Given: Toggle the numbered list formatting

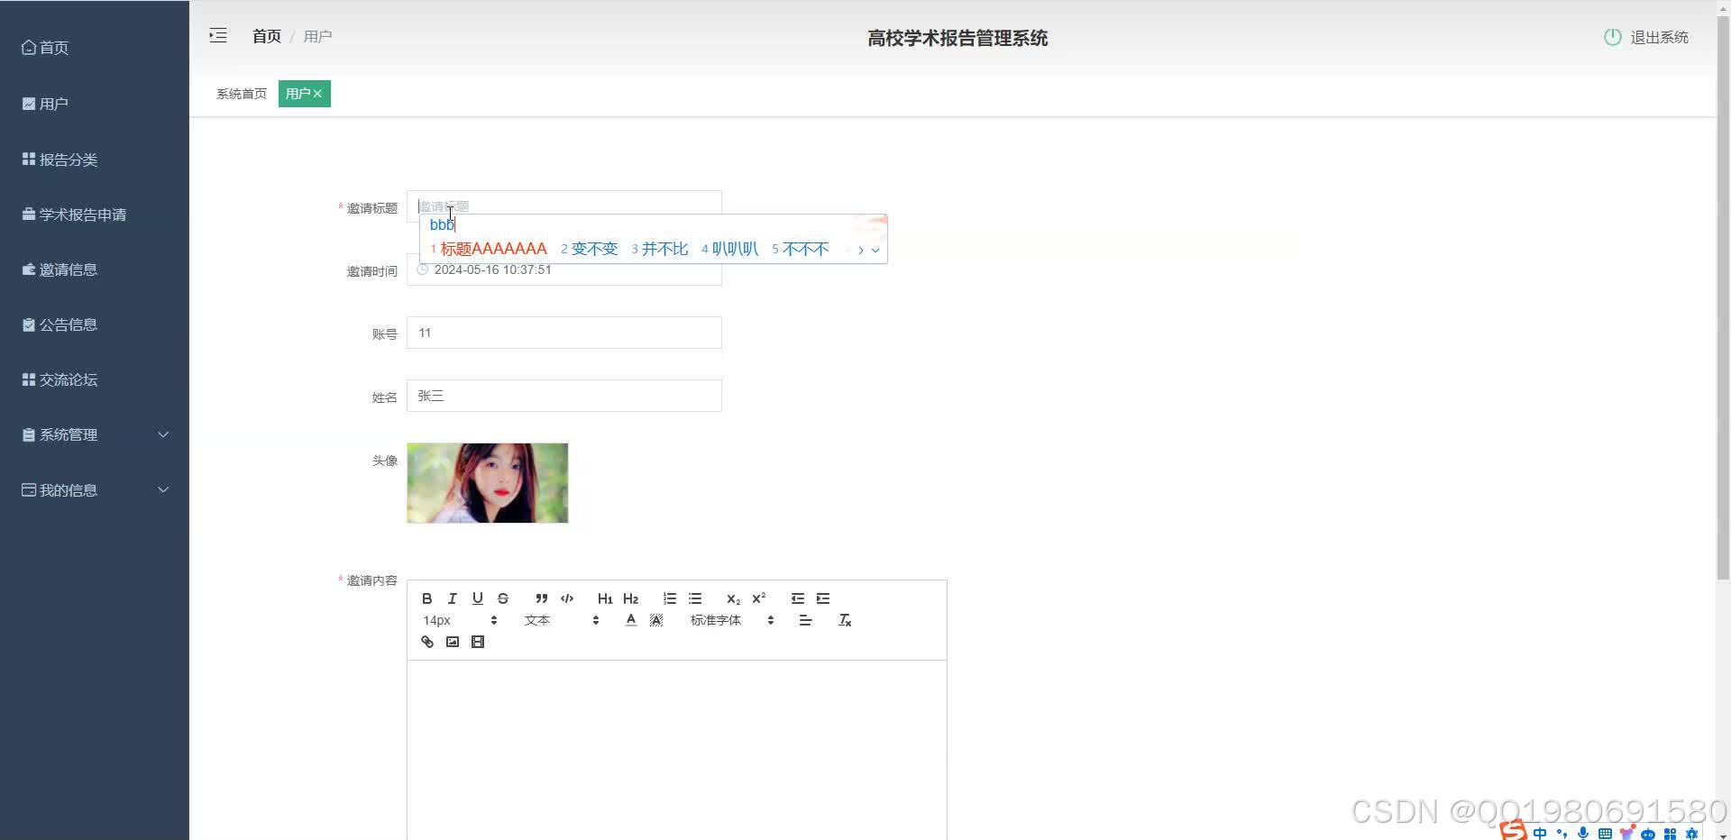Looking at the screenshot, I should coord(669,598).
